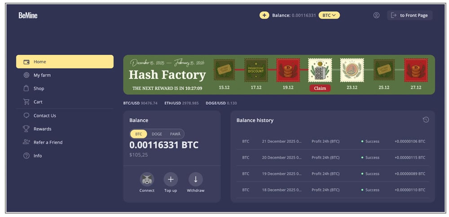Click the $105,25 balance value

coord(139,155)
